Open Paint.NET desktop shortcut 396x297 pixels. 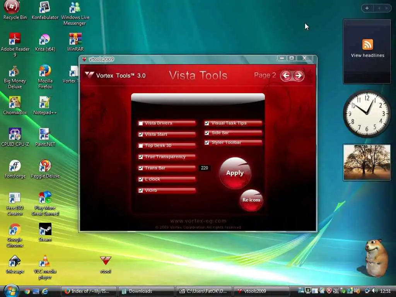coord(45,137)
